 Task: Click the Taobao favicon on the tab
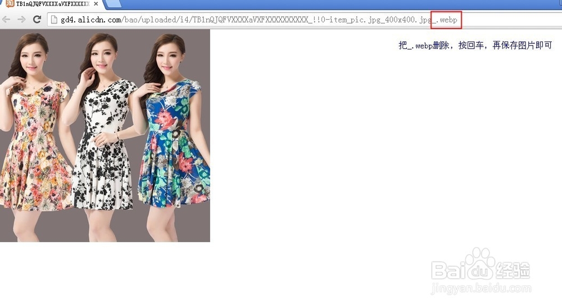[x=10, y=3]
